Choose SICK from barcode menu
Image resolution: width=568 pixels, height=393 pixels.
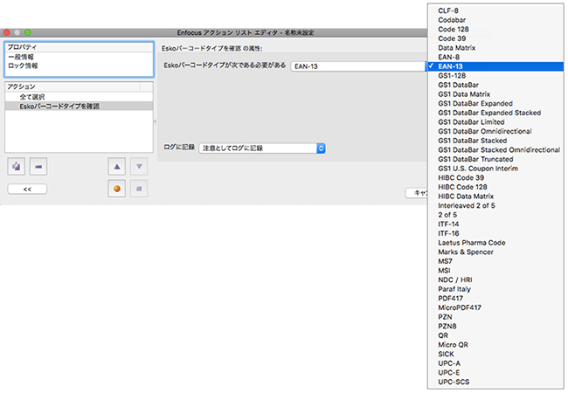pos(495,355)
